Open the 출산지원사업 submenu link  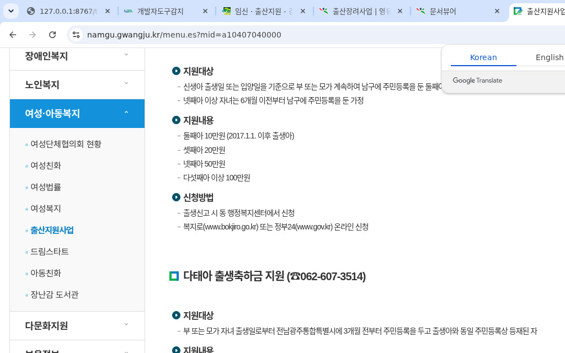(x=52, y=230)
